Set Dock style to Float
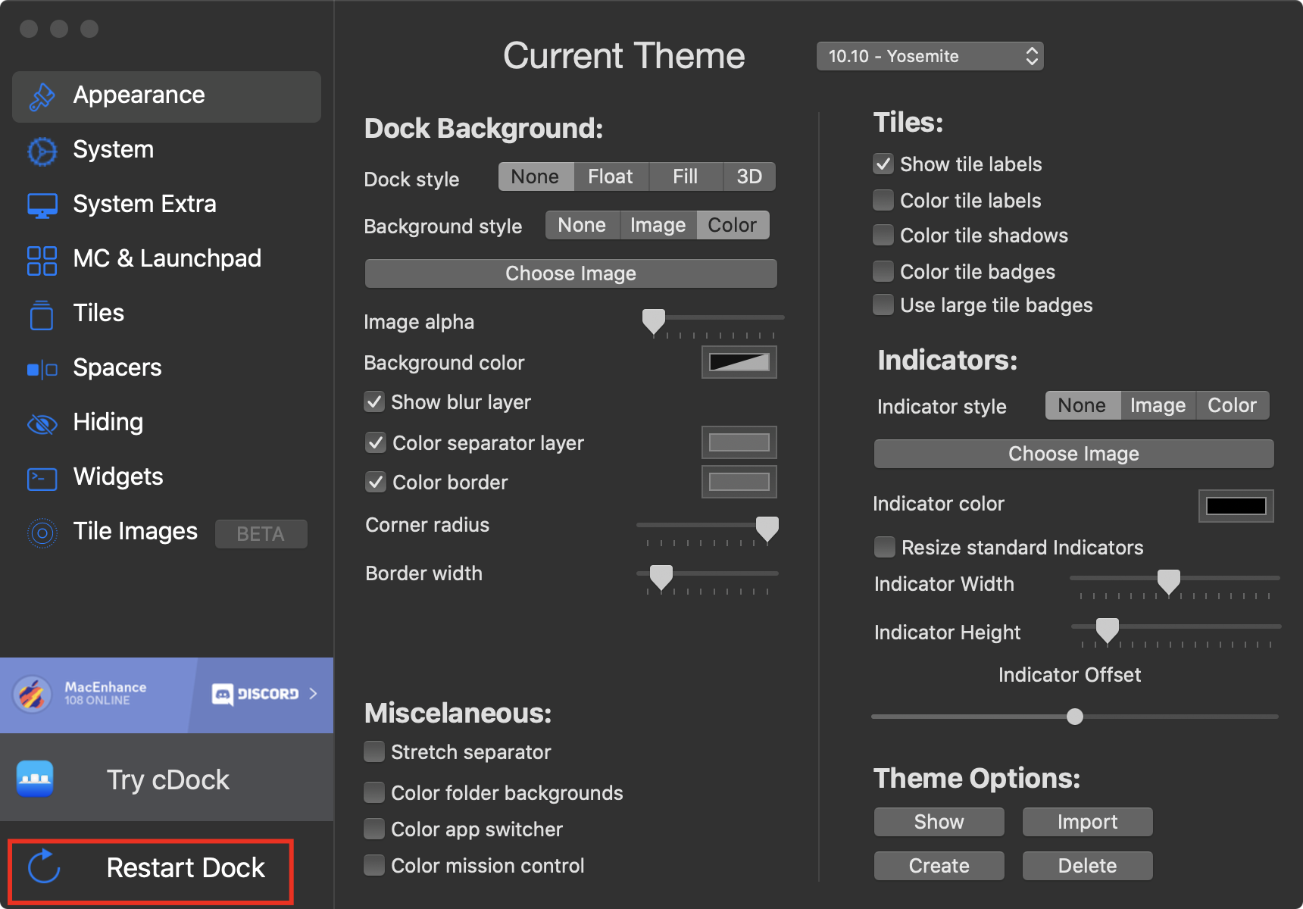Image resolution: width=1303 pixels, height=909 pixels. [610, 176]
